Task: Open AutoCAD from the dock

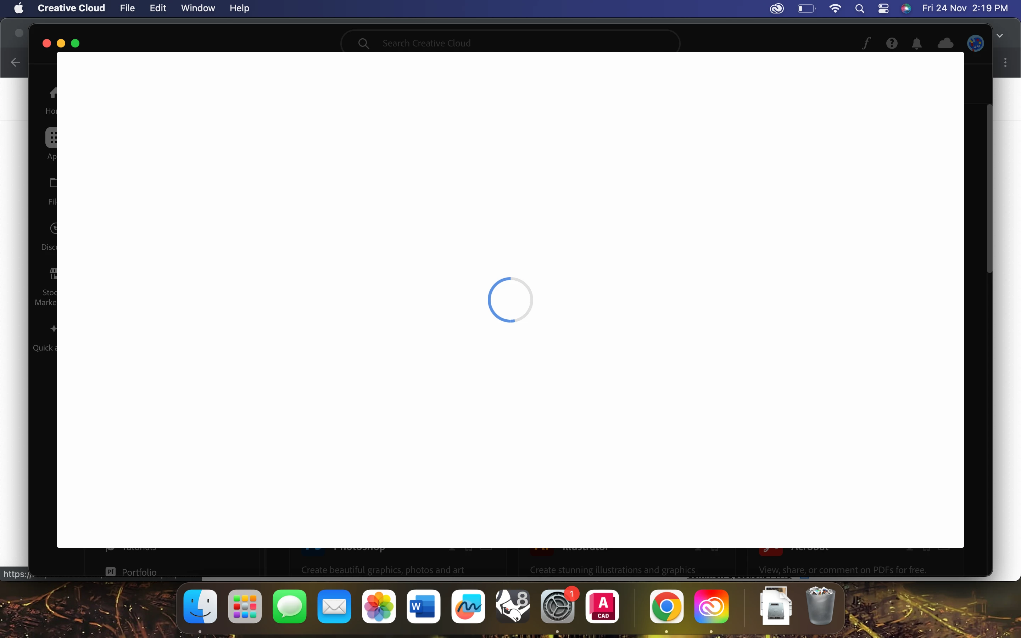Action: (602, 607)
